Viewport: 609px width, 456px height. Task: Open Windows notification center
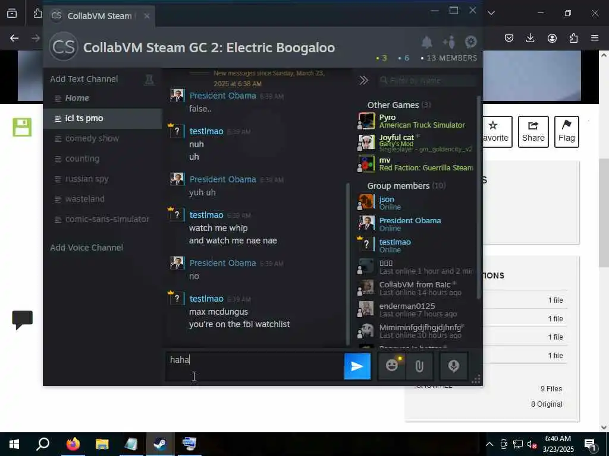tap(591, 444)
